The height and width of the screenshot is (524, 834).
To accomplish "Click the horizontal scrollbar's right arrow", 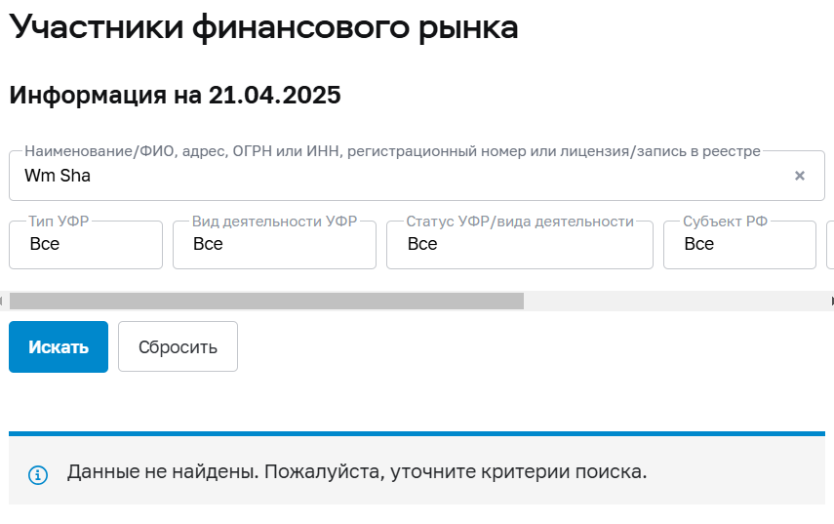I will pos(829,301).
